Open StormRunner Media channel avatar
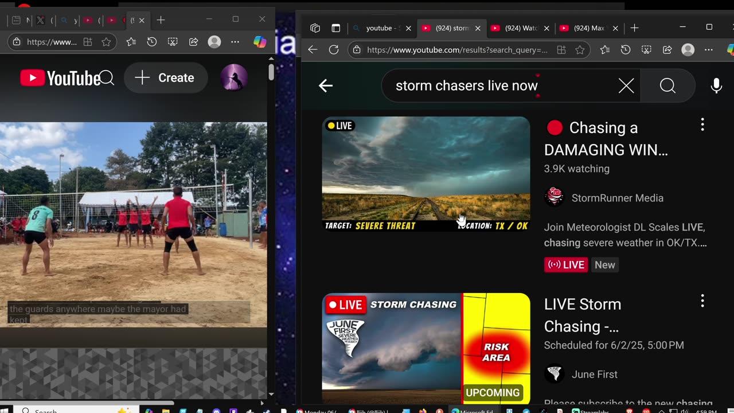The image size is (734, 413). pyautogui.click(x=555, y=197)
